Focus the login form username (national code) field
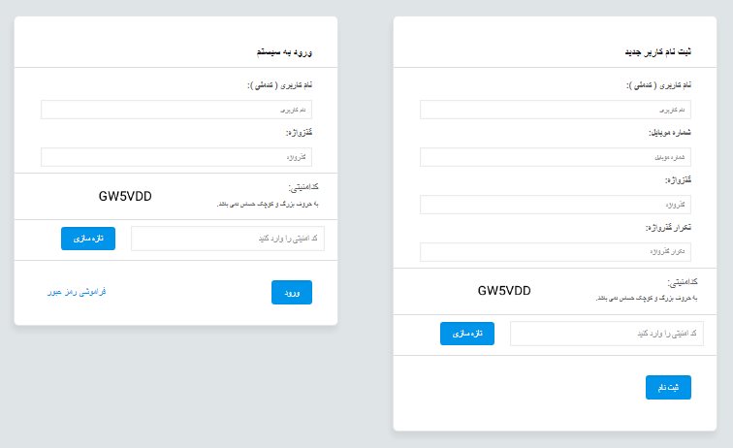This screenshot has width=733, height=448. coord(176,110)
